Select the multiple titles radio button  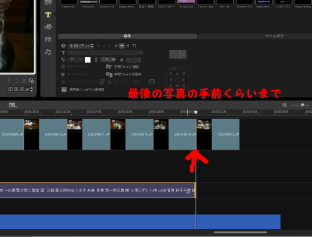coord(63,67)
